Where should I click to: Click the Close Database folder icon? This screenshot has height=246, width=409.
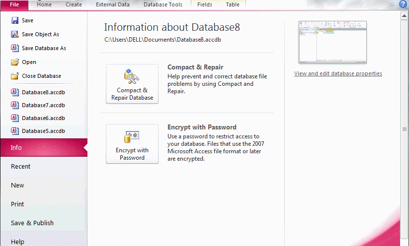(15, 76)
